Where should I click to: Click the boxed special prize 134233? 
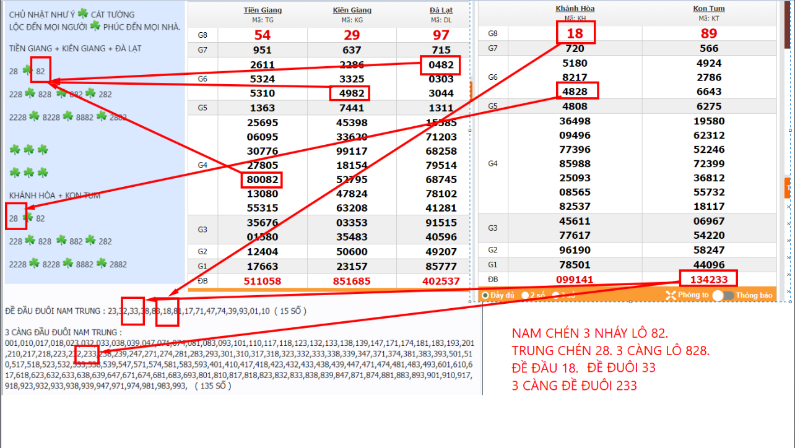tap(709, 279)
